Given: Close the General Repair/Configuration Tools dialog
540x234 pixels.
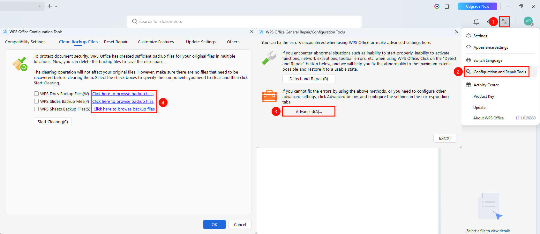Looking at the screenshot, I should (457, 32).
